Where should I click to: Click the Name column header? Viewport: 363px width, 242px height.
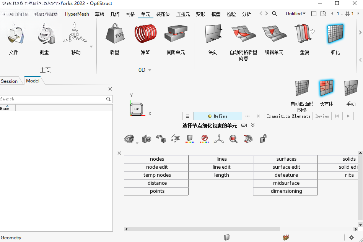[7, 108]
